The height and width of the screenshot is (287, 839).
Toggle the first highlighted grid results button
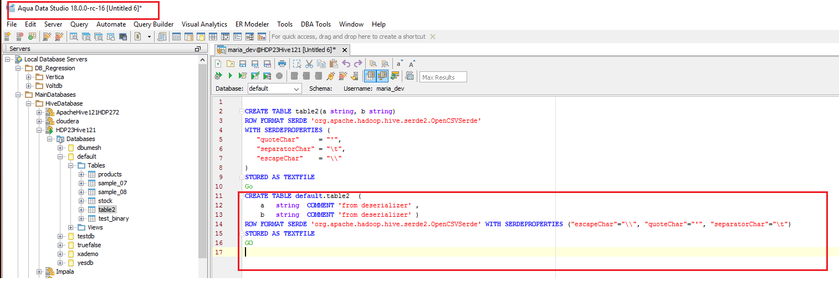tap(370, 76)
